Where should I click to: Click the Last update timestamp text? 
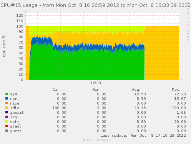click(x=143, y=136)
